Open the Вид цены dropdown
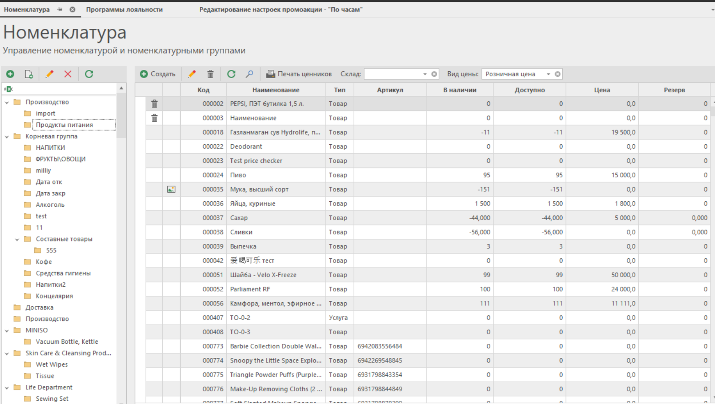Viewport: 715px width, 404px height. click(x=548, y=74)
